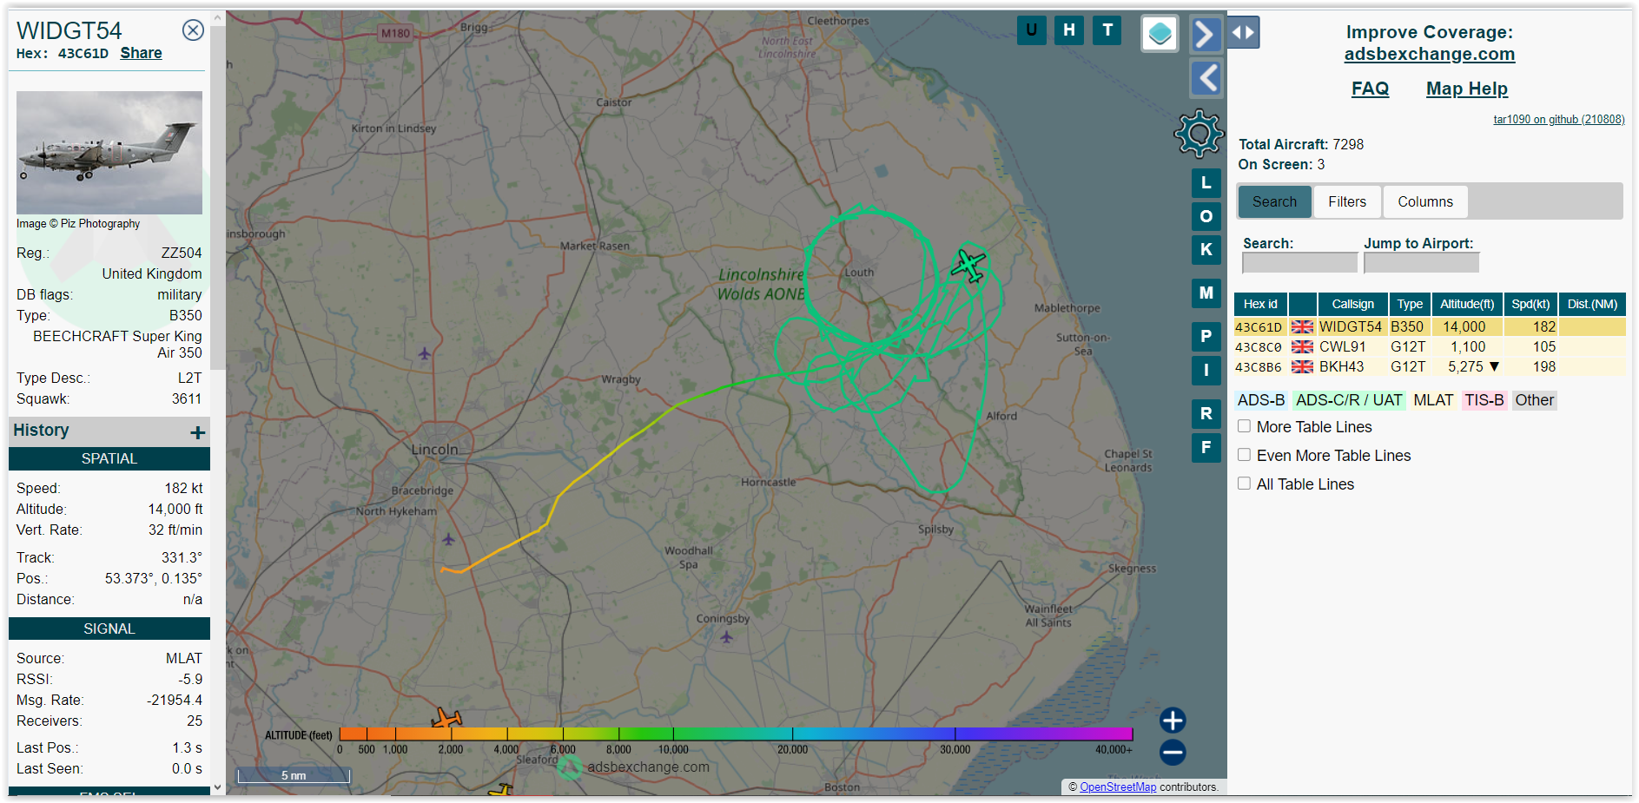This screenshot has width=1639, height=803.
Task: Select the green WIDGT54 aircraft on map
Action: (968, 265)
